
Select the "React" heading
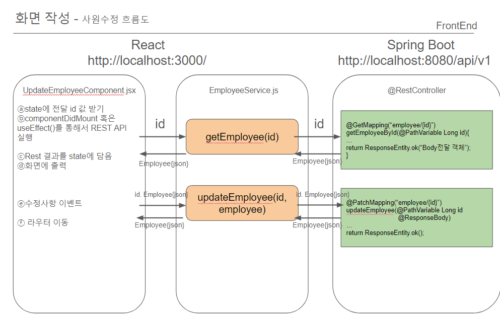(x=148, y=45)
